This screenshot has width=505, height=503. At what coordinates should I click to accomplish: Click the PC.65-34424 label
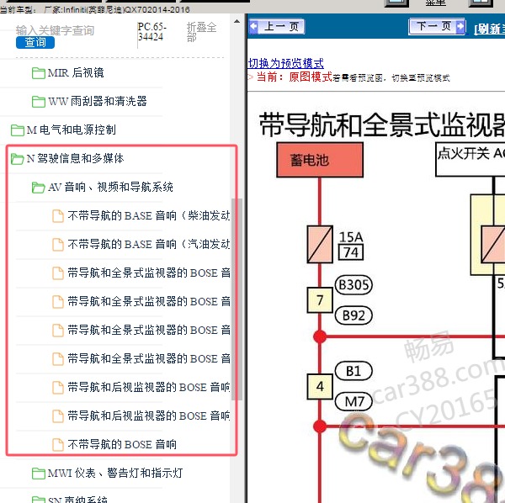[152, 31]
